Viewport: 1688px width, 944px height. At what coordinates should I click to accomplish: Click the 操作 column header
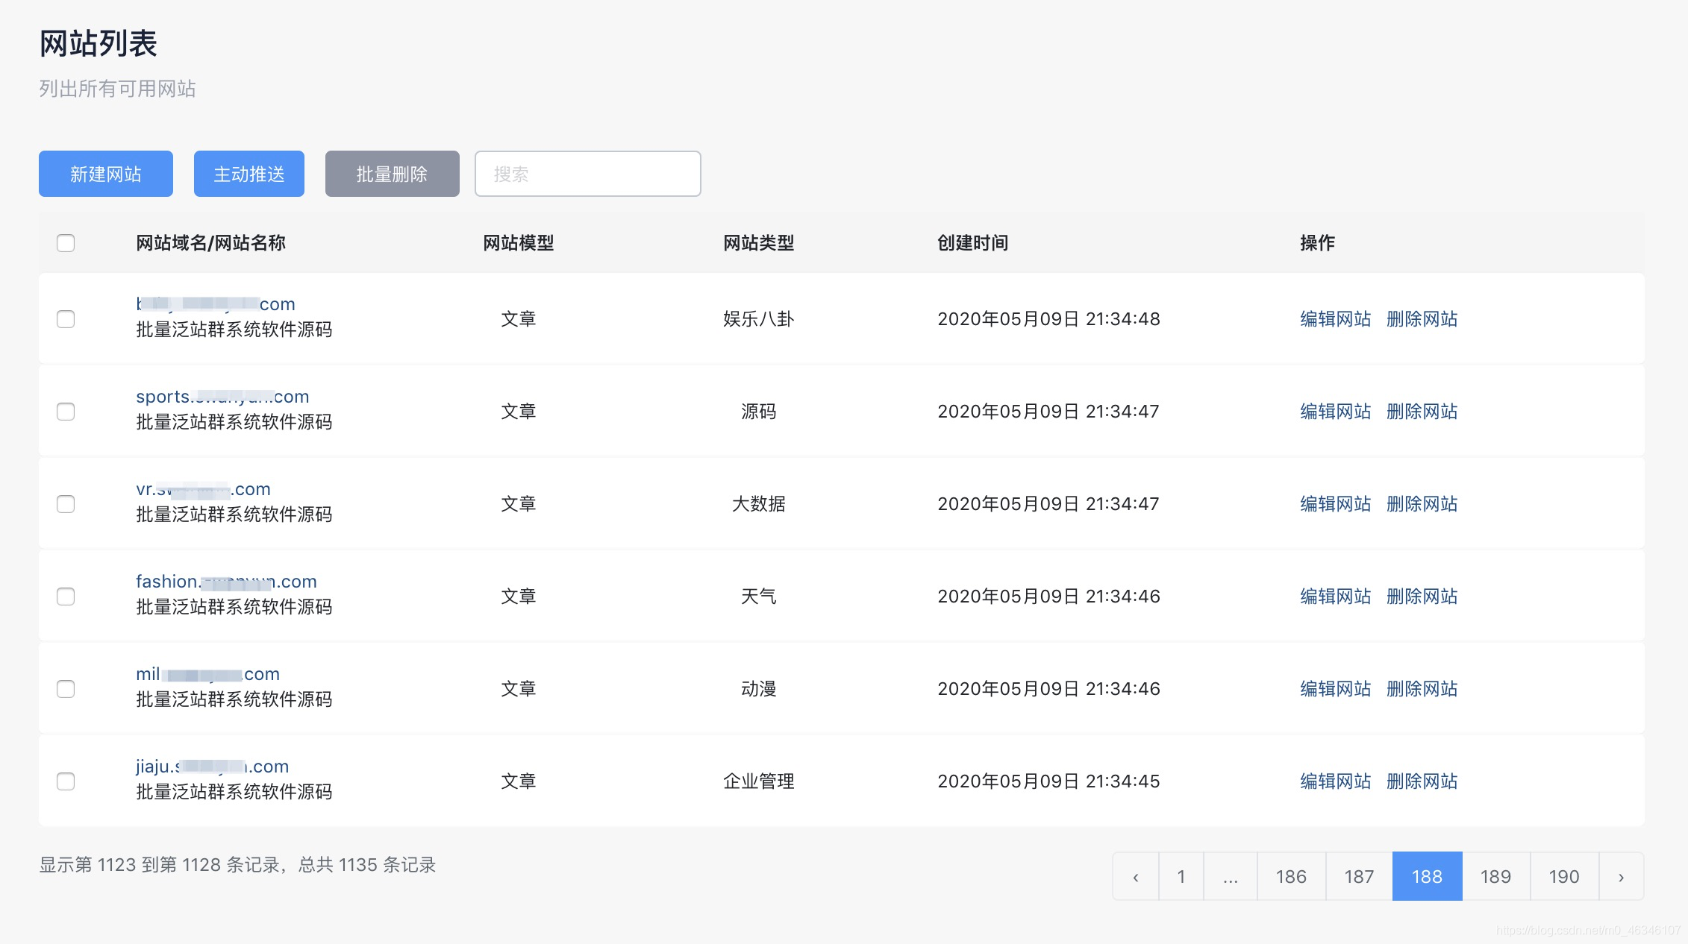click(x=1318, y=243)
